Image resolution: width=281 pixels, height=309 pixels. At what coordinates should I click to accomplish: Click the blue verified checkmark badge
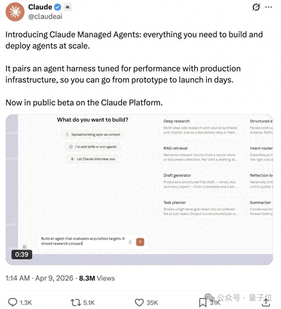[57, 7]
